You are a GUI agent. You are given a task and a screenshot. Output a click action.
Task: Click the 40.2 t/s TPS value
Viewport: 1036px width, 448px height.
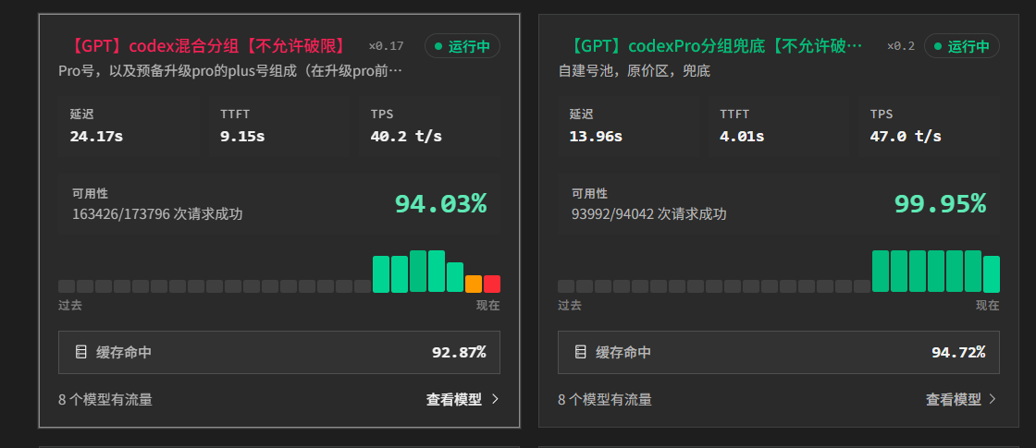[406, 137]
